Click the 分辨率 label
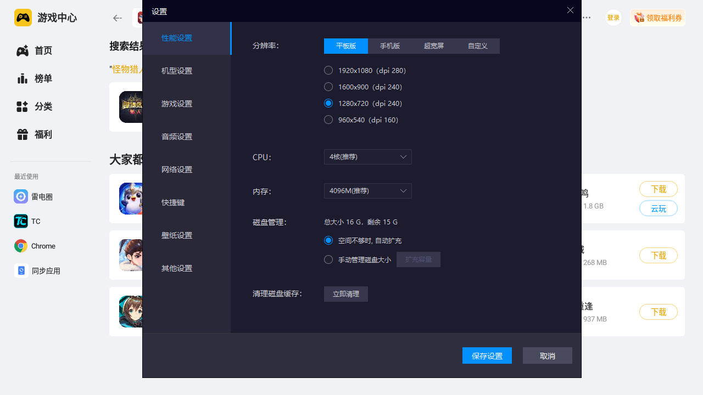Viewport: 703px width, 395px height. [266, 46]
